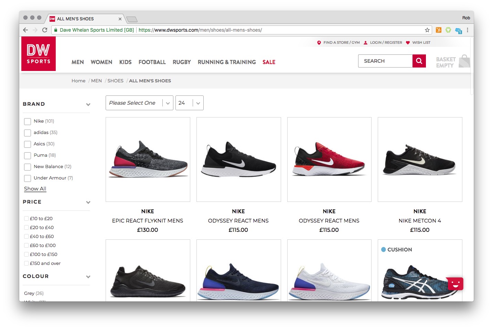Check the adidas brand filter
Image resolution: width=493 pixels, height=329 pixels.
pos(28,133)
